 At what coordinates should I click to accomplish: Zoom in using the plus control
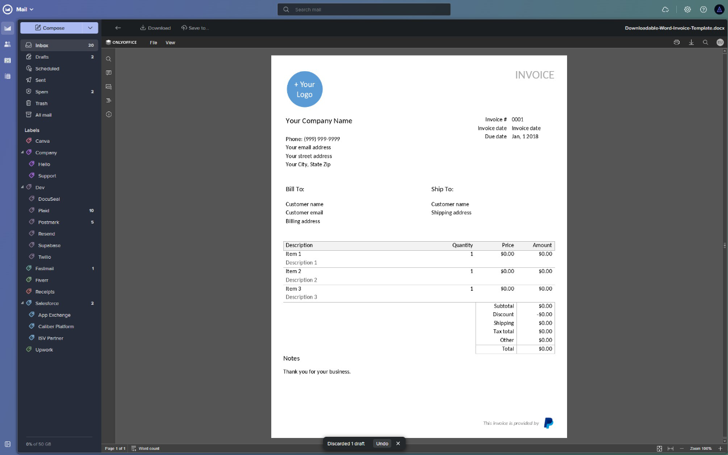tap(721, 448)
